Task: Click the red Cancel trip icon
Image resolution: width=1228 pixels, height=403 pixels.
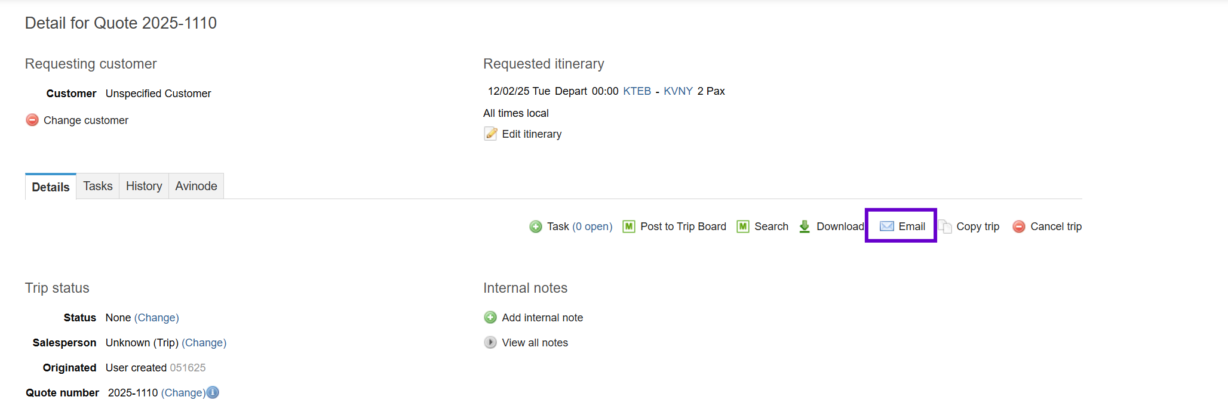Action: [1019, 227]
